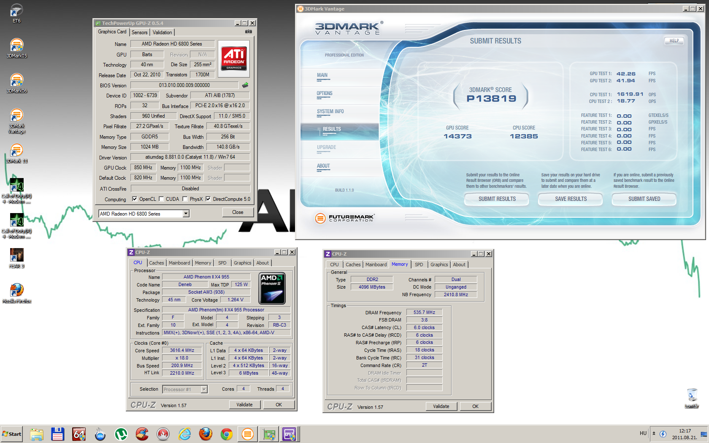This screenshot has width=709, height=443.
Task: Select the 3DMark 11 desktop shortcut
Action: coord(16,153)
